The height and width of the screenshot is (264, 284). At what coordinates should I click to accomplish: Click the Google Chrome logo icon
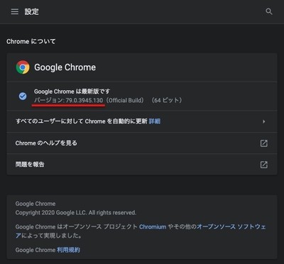pyautogui.click(x=23, y=67)
